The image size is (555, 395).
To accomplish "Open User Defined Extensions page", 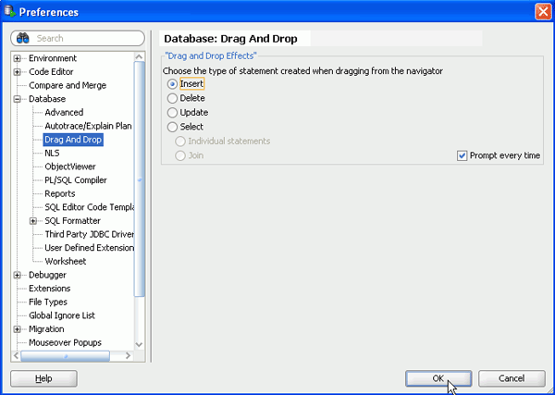I will click(89, 248).
